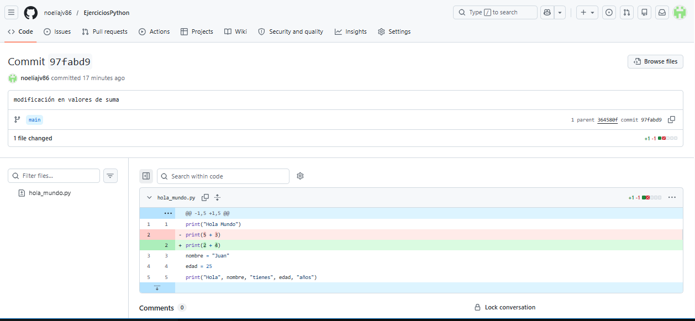Open the repository Settings tab
The image size is (695, 321).
394,31
